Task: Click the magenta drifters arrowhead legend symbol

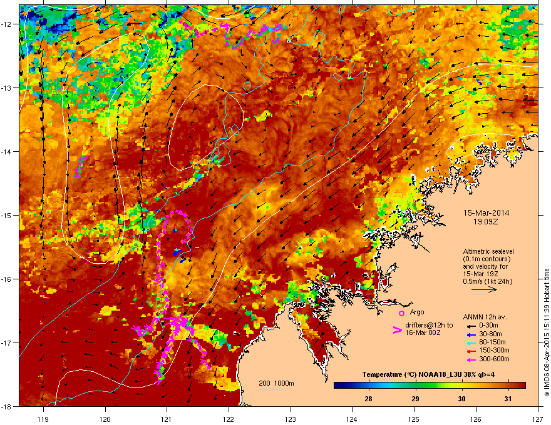Action: (x=397, y=330)
